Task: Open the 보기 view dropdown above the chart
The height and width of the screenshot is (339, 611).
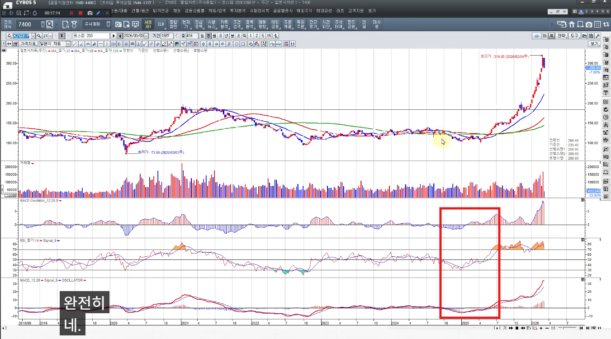Action: click(x=594, y=44)
